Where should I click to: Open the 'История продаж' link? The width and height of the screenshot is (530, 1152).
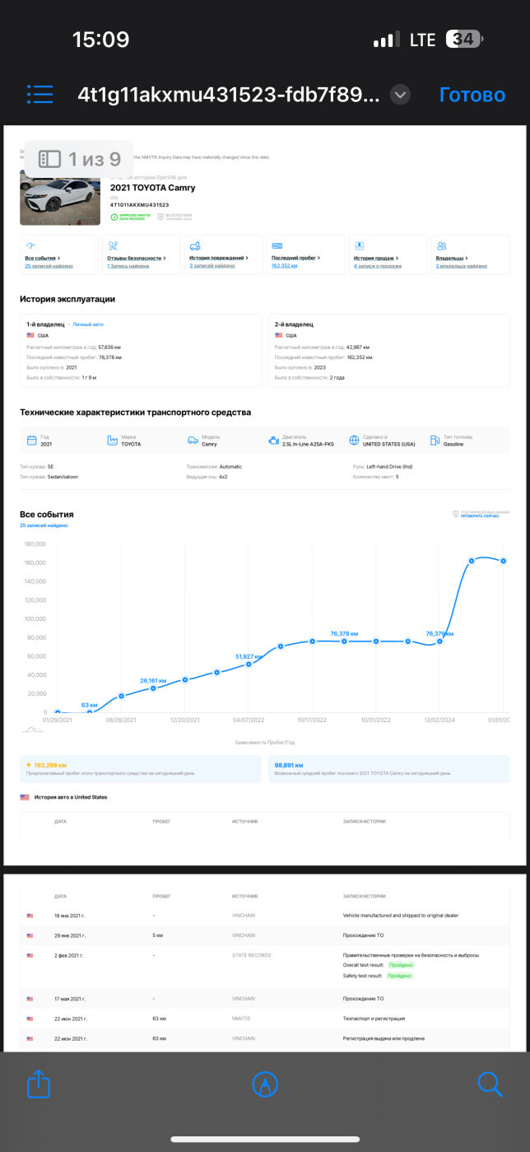(377, 259)
